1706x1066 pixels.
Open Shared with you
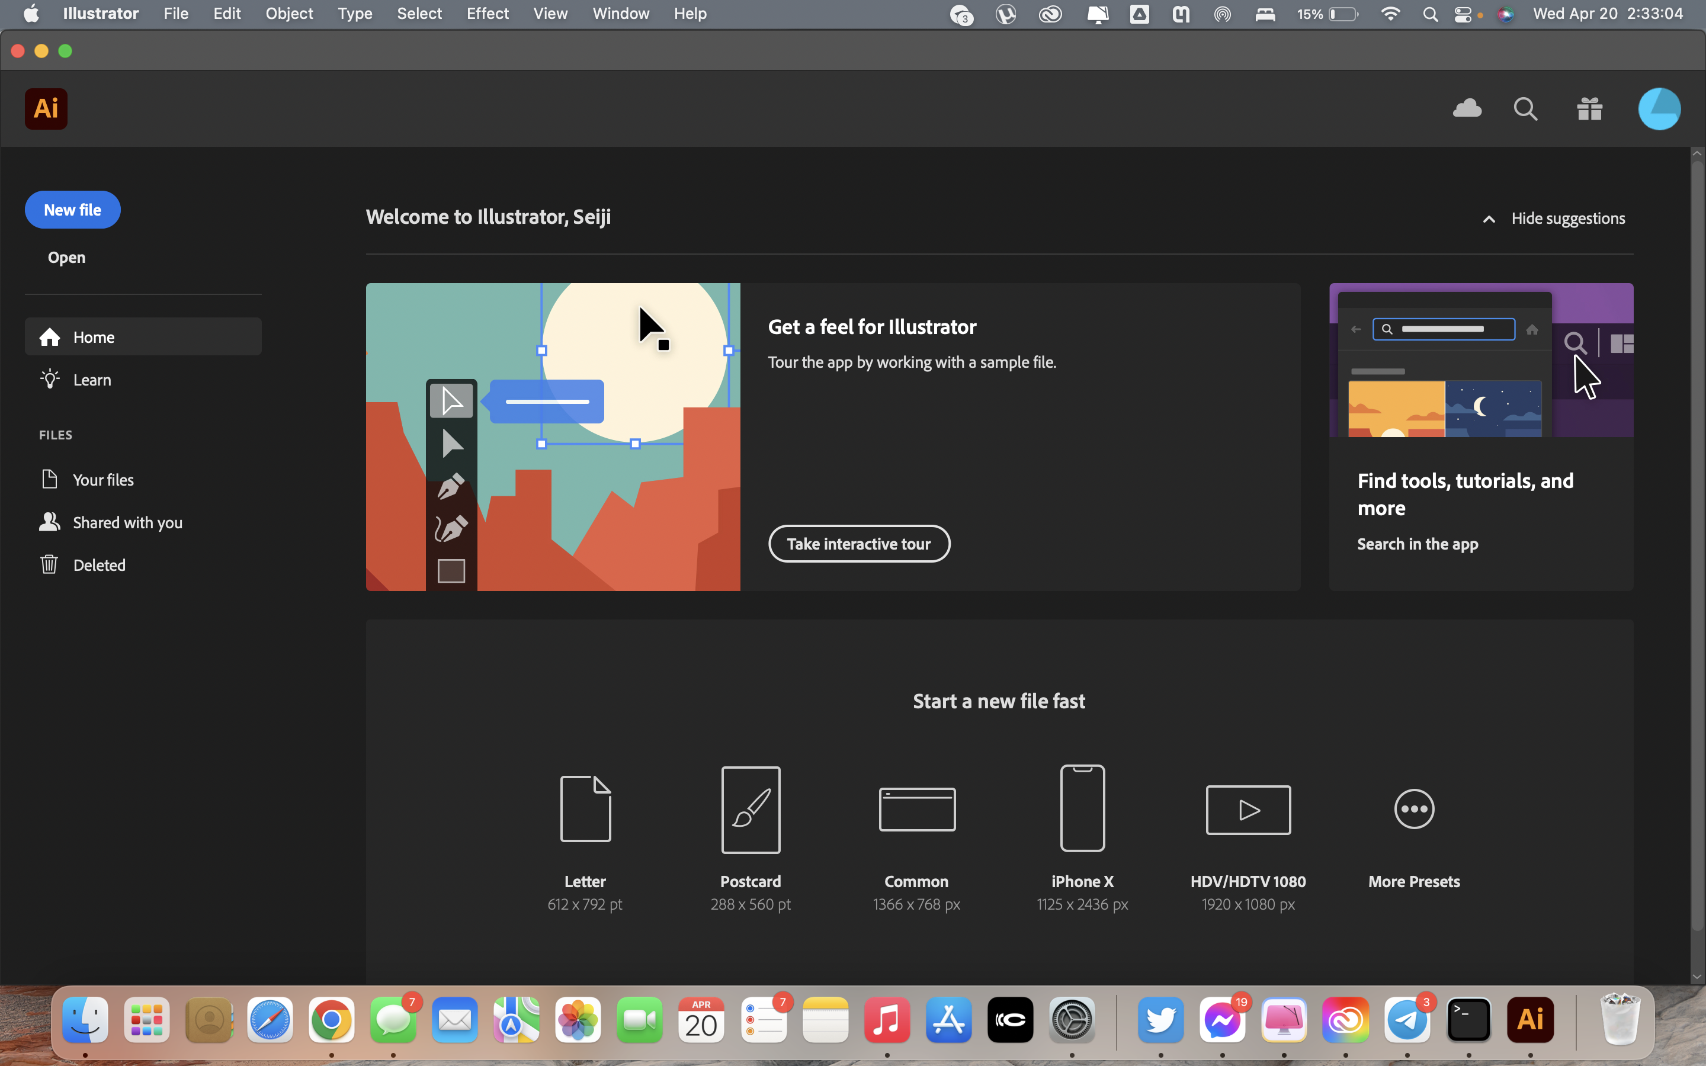coord(127,522)
